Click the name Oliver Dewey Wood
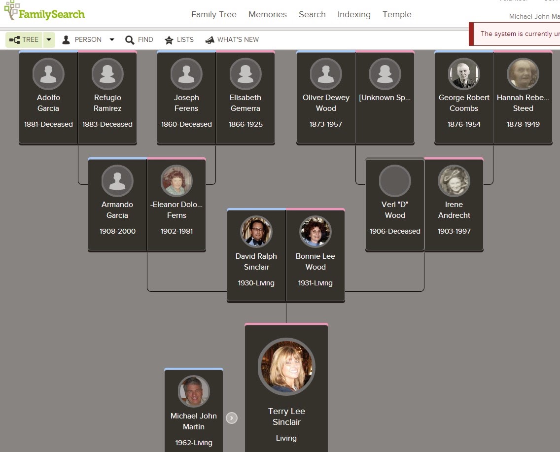This screenshot has height=452, width=560. coord(326,103)
